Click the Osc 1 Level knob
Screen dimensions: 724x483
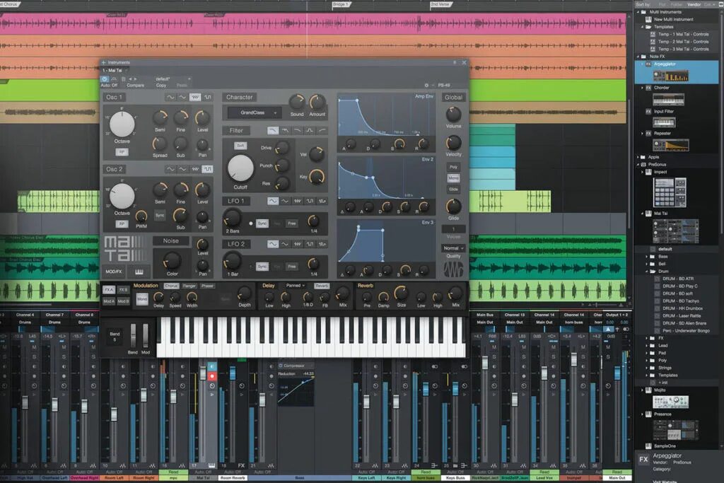coord(202,118)
